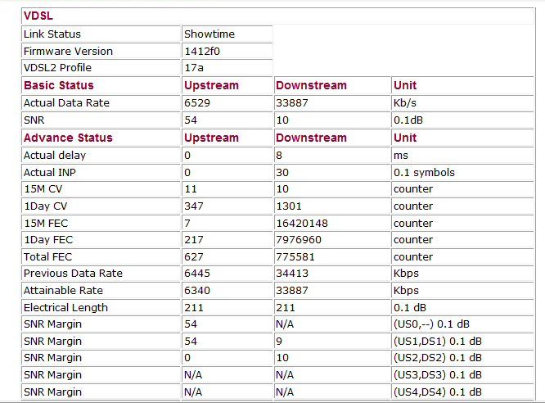545x403 pixels.
Task: Click downstream SNR margin value 9
Action: coord(279,341)
